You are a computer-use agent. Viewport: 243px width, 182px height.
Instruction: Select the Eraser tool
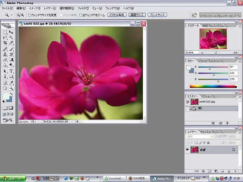click(x=5, y=60)
